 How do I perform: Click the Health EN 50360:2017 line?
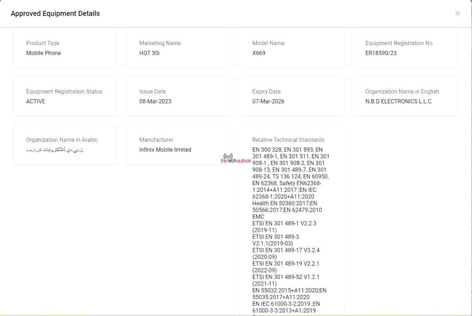(x=284, y=203)
